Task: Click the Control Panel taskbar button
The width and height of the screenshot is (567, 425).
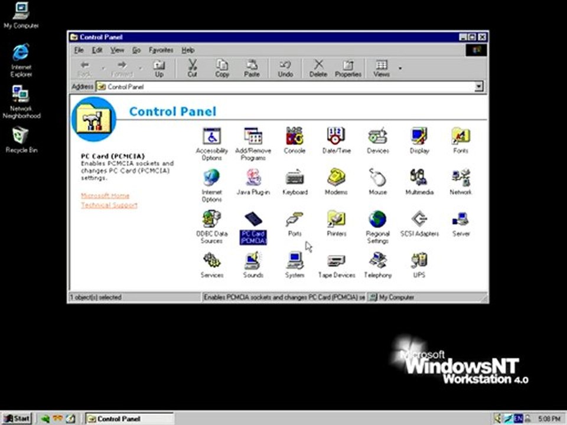Action: coord(130,419)
